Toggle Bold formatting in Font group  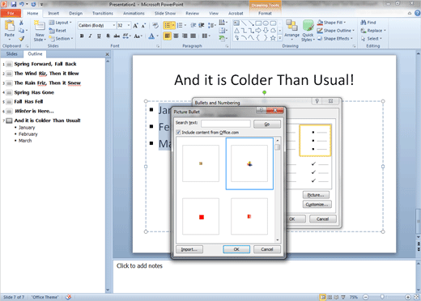pos(82,36)
